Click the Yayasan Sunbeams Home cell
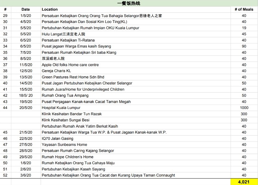 (64, 145)
